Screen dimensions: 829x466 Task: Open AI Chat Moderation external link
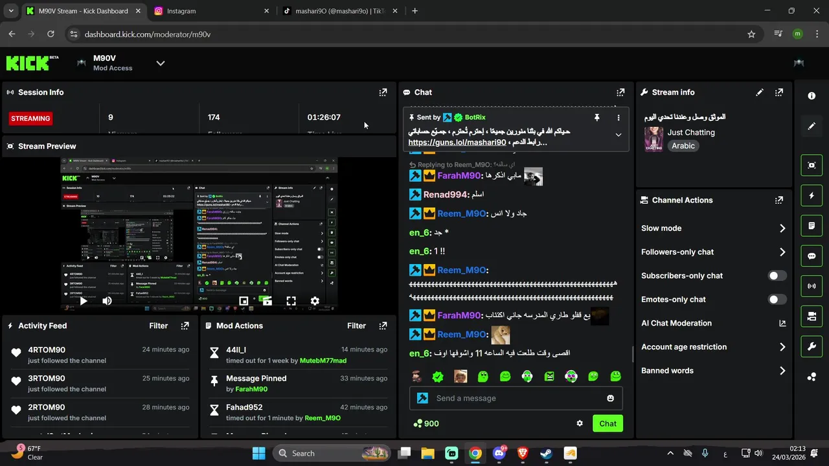click(782, 324)
